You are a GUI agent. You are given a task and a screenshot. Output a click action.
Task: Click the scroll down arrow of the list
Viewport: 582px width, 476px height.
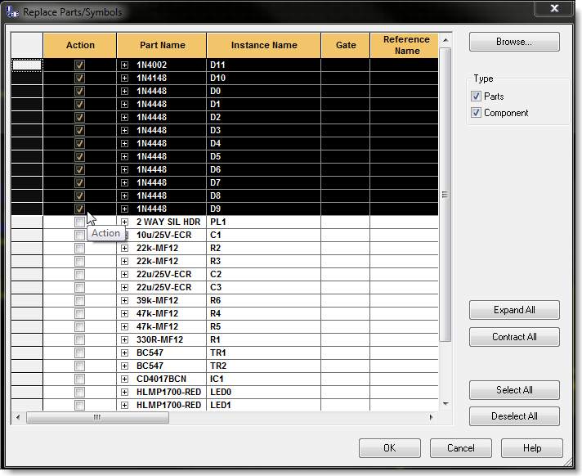pyautogui.click(x=445, y=403)
